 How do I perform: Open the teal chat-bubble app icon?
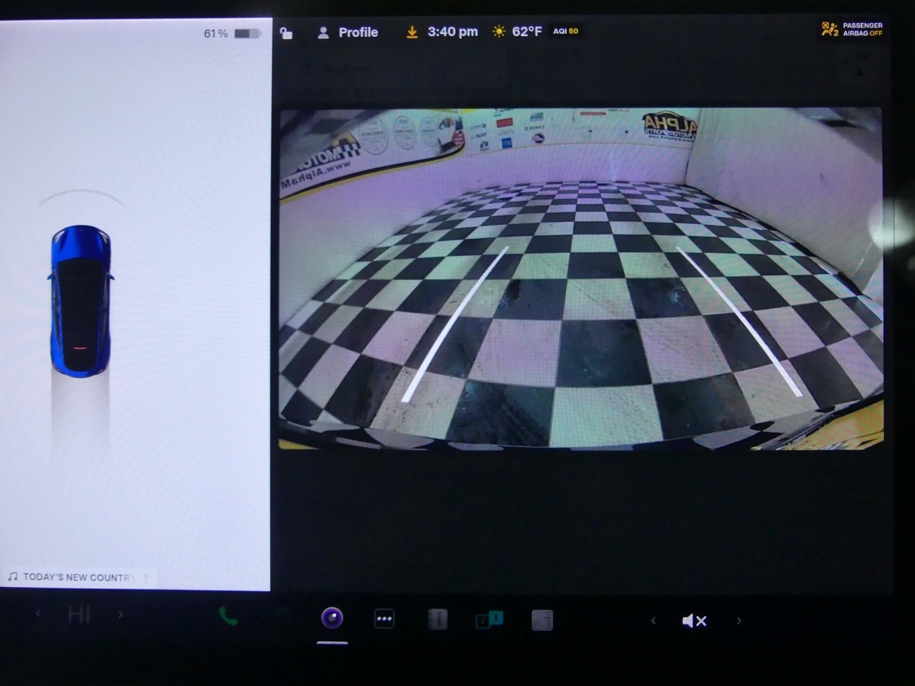point(489,619)
